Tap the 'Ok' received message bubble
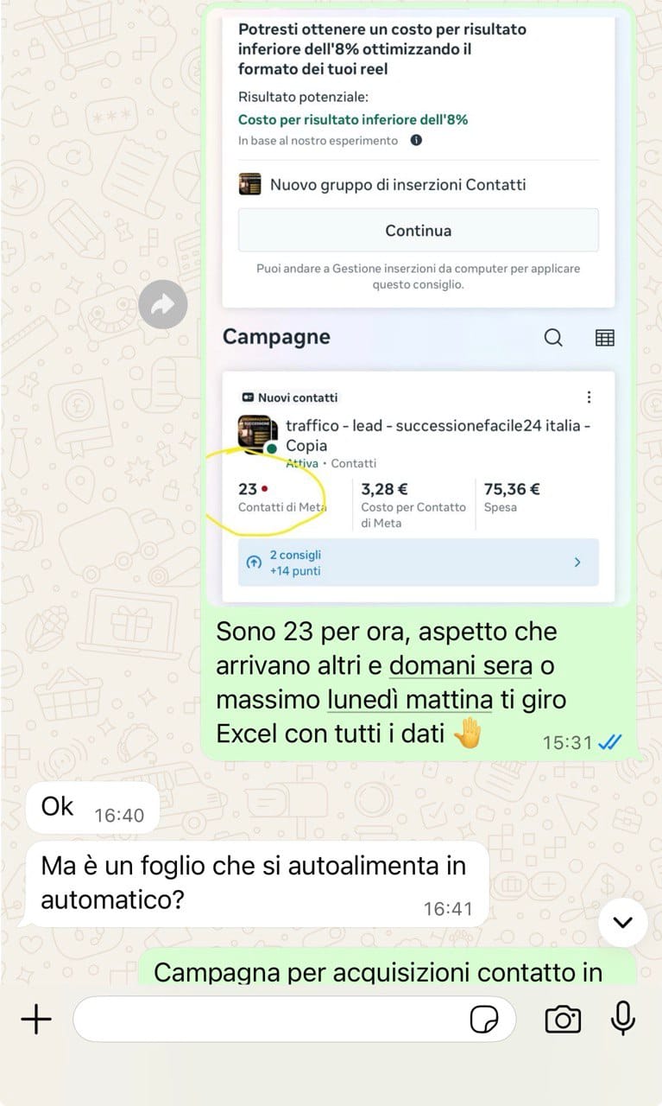Screen dimensions: 662x1106 (93, 808)
